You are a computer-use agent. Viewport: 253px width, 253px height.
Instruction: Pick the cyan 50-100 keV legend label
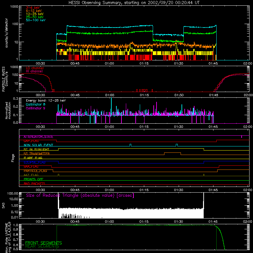[36, 20]
